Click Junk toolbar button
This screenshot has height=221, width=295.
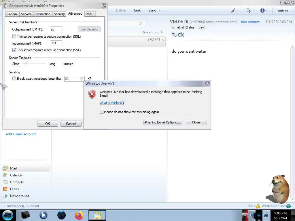coord(137,10)
